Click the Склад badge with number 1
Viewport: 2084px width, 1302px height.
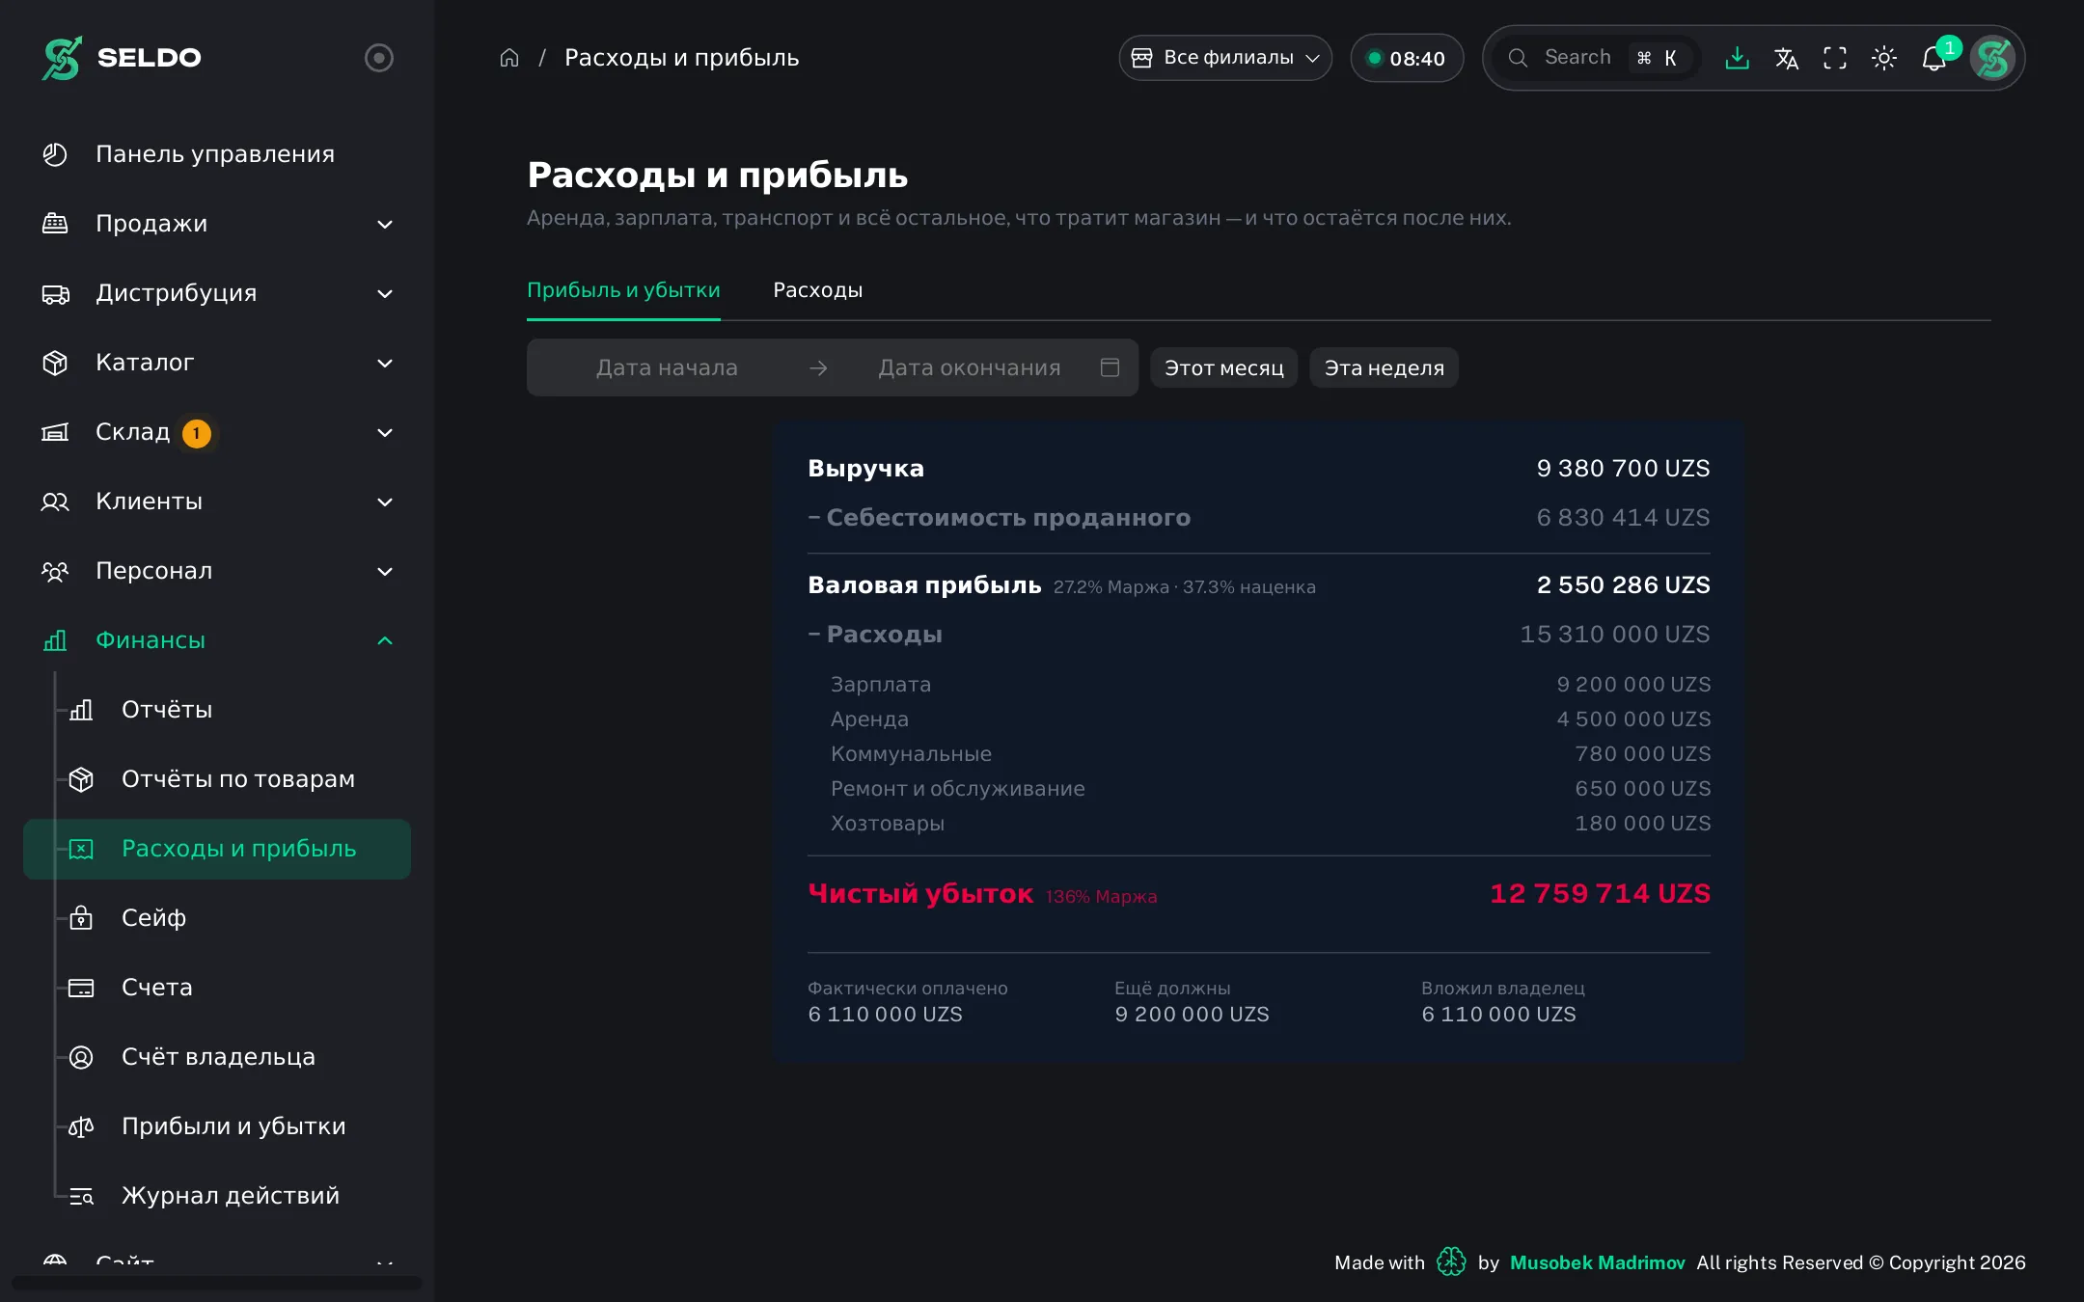[x=197, y=433]
